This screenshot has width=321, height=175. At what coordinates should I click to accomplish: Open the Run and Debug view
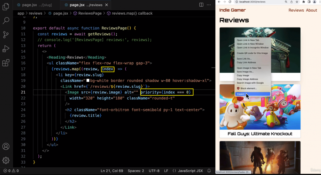pos(6,49)
